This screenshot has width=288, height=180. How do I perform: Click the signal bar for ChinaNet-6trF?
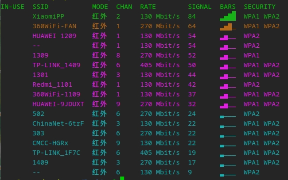click(228, 126)
